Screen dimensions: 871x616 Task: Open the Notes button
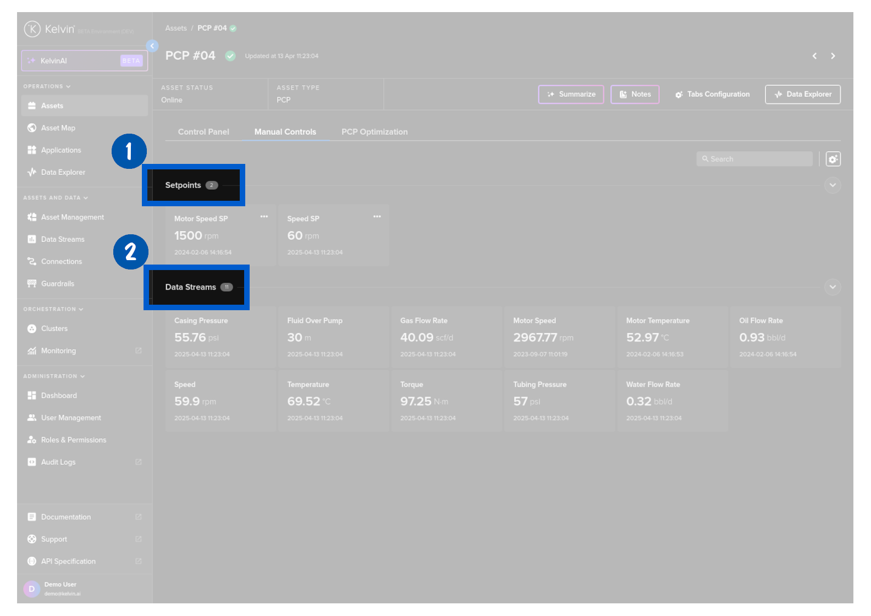tap(635, 95)
